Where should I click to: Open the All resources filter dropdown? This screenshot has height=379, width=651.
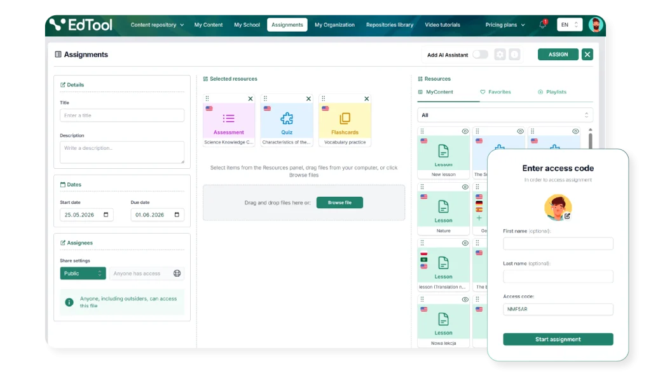505,115
